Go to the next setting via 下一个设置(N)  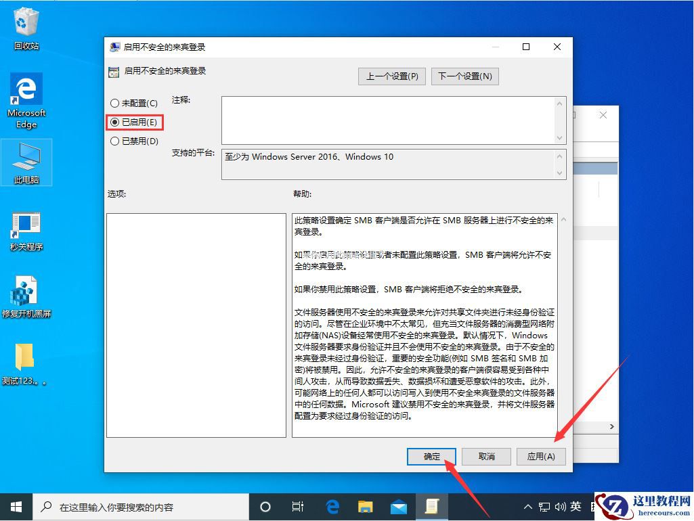[465, 76]
